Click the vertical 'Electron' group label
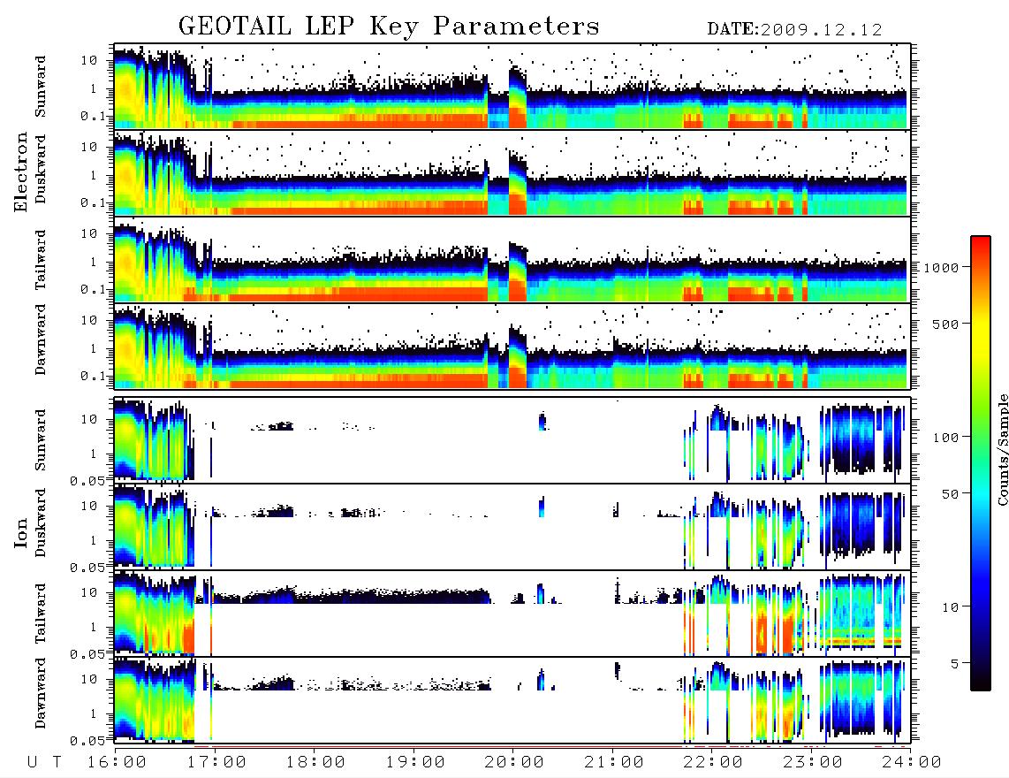This screenshot has height=778, width=1009. (x=20, y=172)
